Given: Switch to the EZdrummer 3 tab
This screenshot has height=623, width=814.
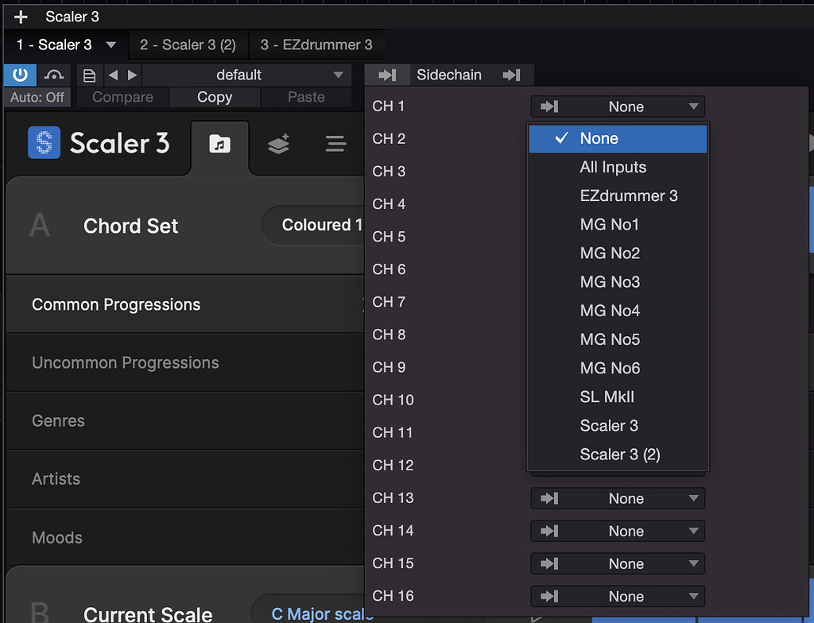Looking at the screenshot, I should (x=318, y=44).
